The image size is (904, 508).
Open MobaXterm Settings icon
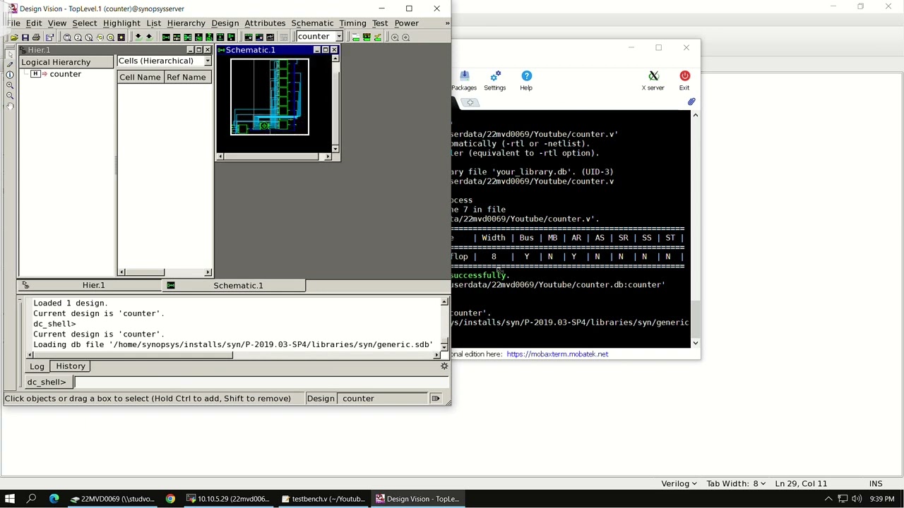(x=495, y=80)
